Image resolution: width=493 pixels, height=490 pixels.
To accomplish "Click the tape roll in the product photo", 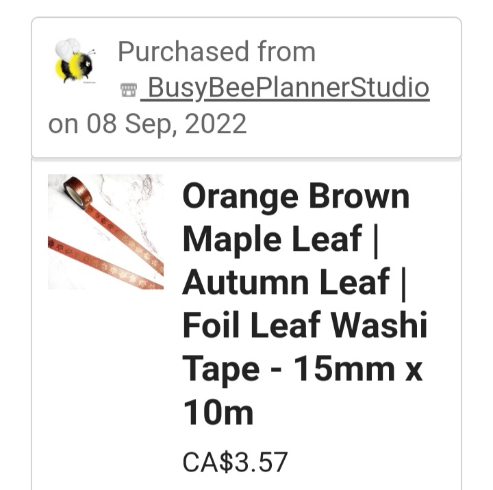I will pos(77,191).
